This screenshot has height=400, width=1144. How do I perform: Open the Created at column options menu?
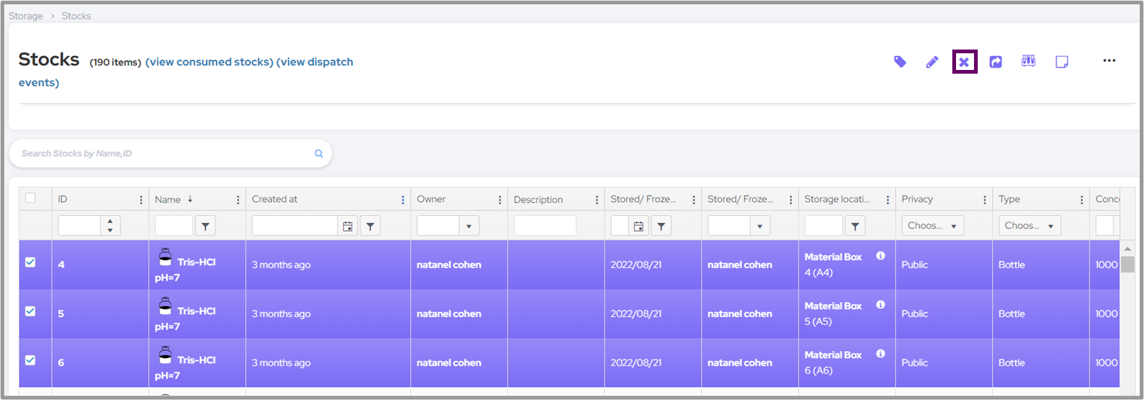point(403,200)
